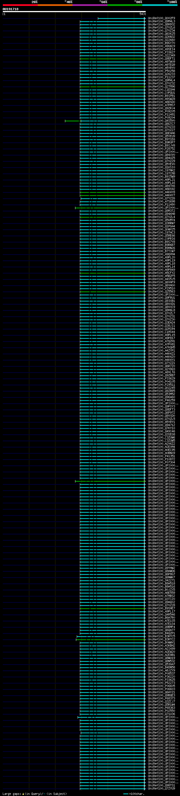Open hit UniRef100_A4K4Y8
Image resolution: width=180 pixels, height=796 pixels.
[161, 192]
